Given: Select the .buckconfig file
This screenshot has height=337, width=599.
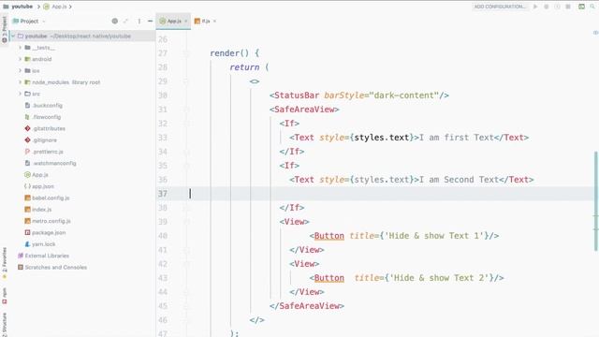Looking at the screenshot, I should [x=43, y=105].
